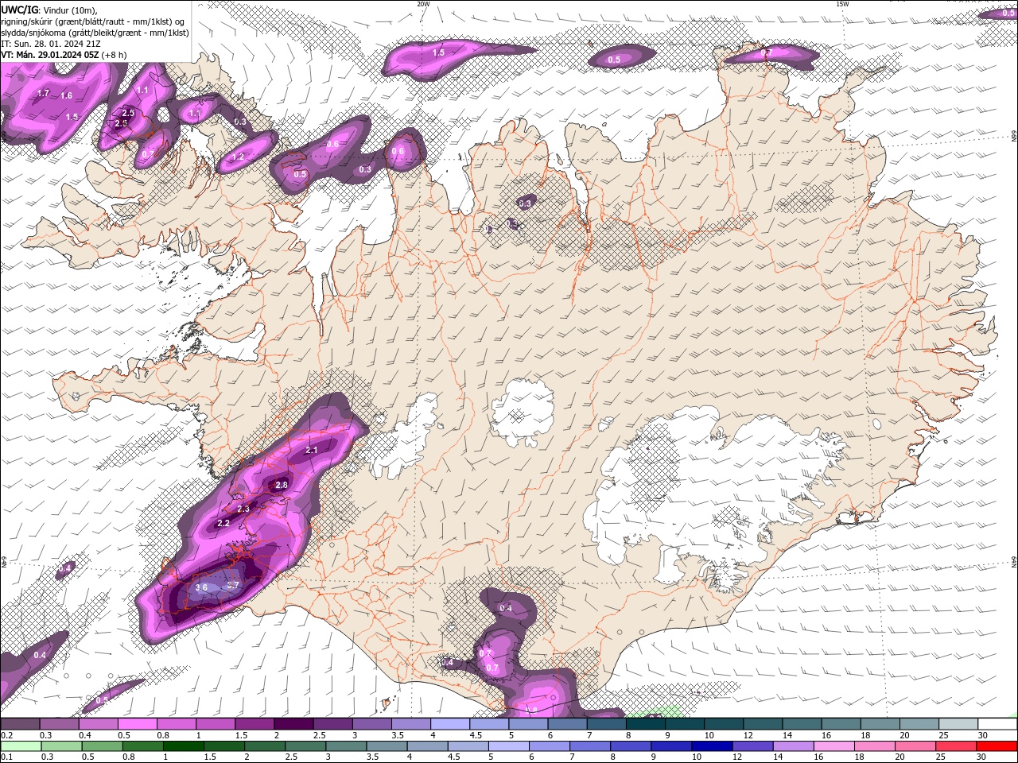Pick the light lavender upper-legend swatch between 4 and 4.5
Viewport: 1018px width, 763px height.
click(x=450, y=724)
